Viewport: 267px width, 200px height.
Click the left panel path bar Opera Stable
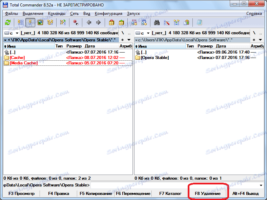point(61,40)
